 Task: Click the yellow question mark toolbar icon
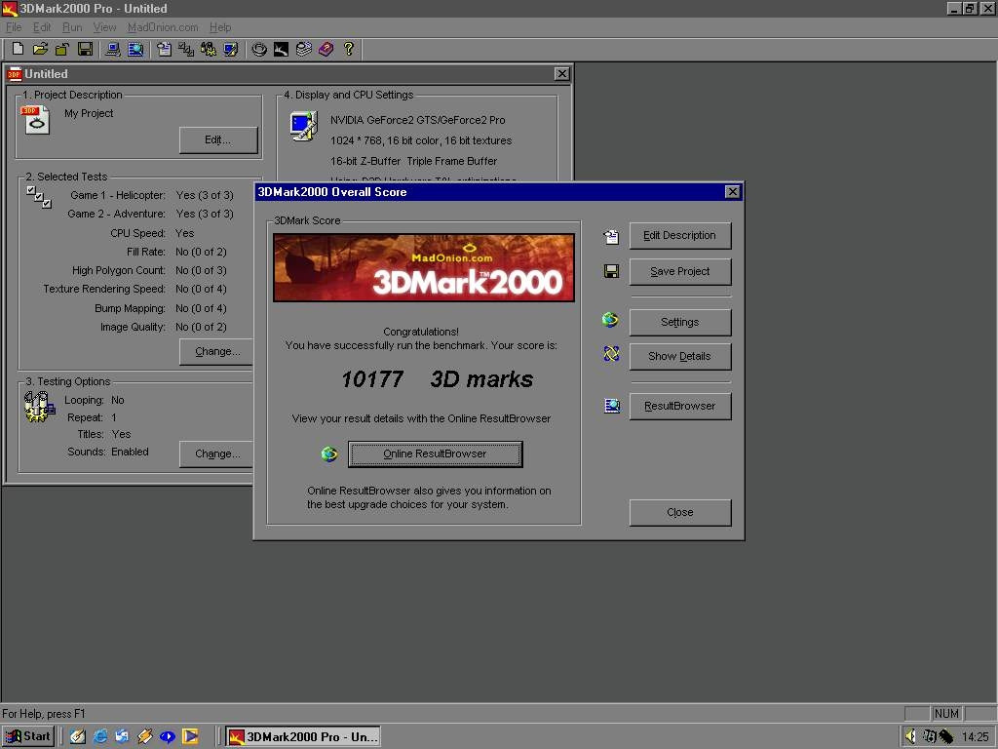348,49
